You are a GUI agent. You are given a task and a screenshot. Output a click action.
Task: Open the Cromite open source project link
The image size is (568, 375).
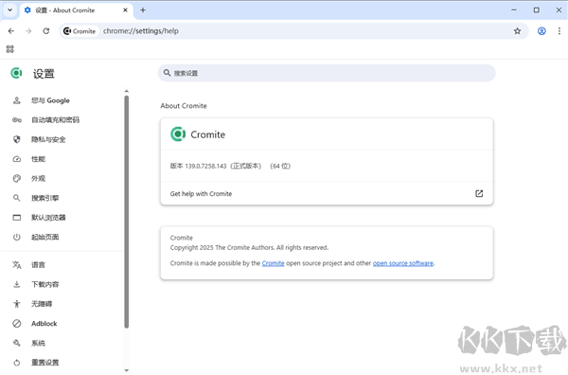tap(274, 263)
